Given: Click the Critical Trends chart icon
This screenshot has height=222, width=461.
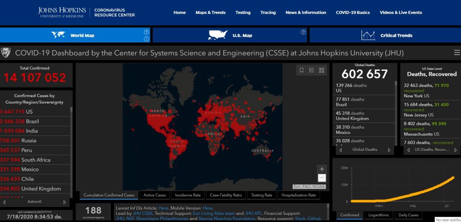Looking at the screenshot, I should point(368,35).
